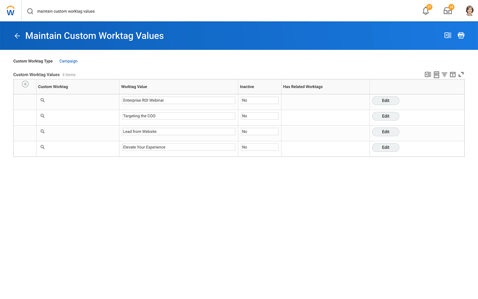Open the user profile avatar
478x299 pixels.
pyautogui.click(x=469, y=11)
